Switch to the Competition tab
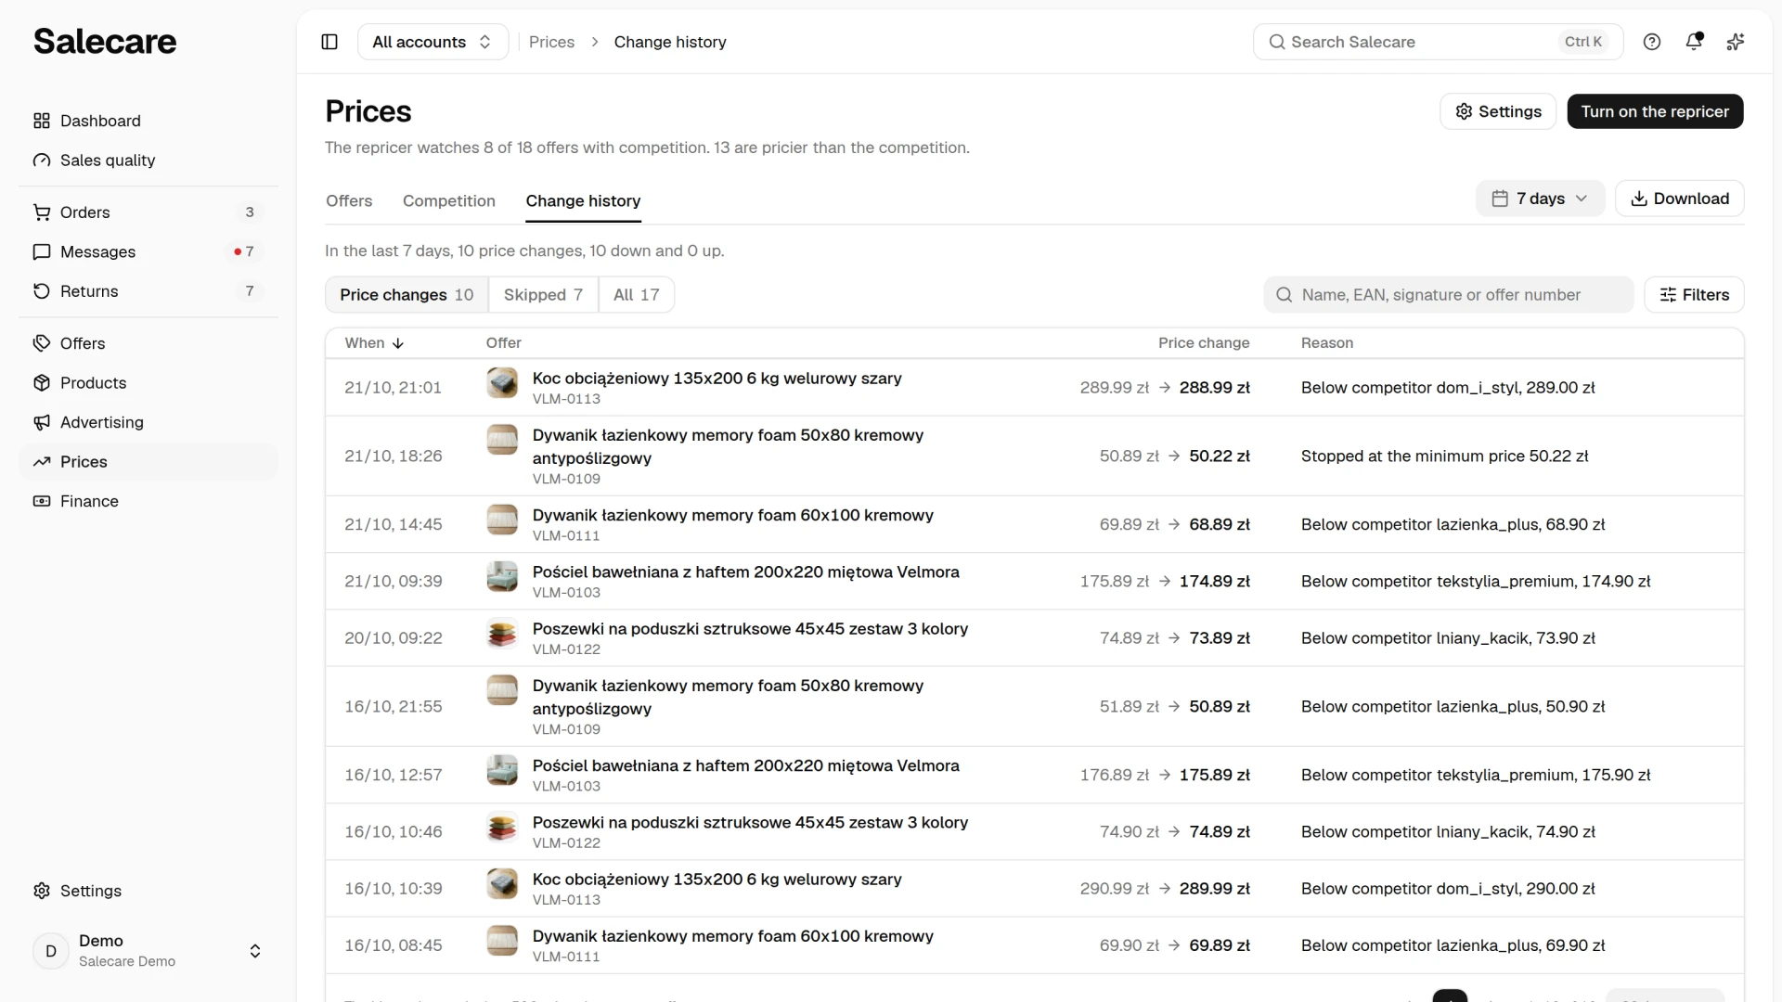The image size is (1782, 1002). pyautogui.click(x=449, y=201)
